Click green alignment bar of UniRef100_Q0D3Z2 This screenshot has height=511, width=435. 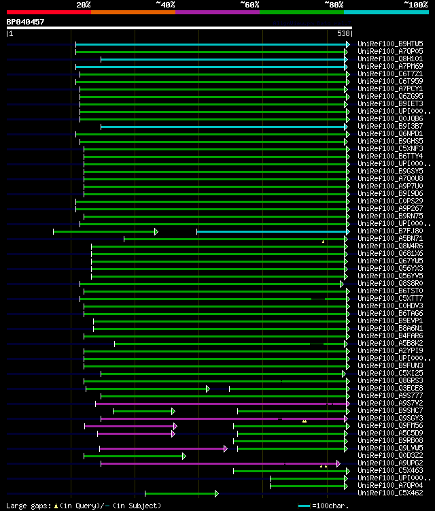coord(135,457)
